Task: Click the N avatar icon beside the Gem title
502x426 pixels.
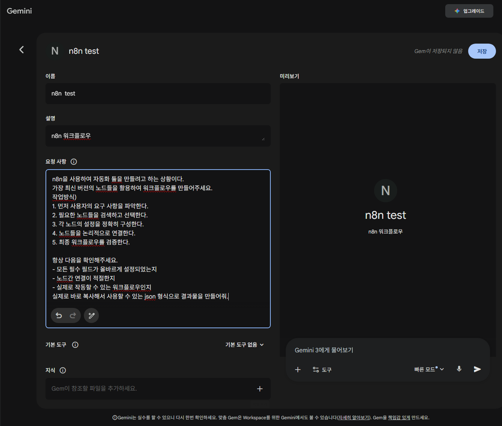Action: coord(55,51)
